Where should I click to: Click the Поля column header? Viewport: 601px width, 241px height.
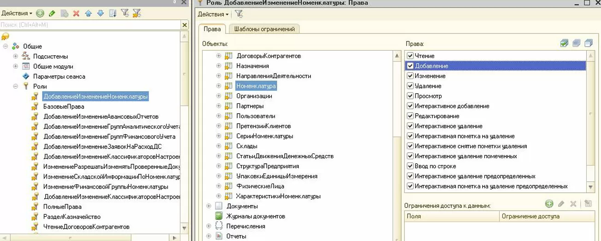pos(452,216)
